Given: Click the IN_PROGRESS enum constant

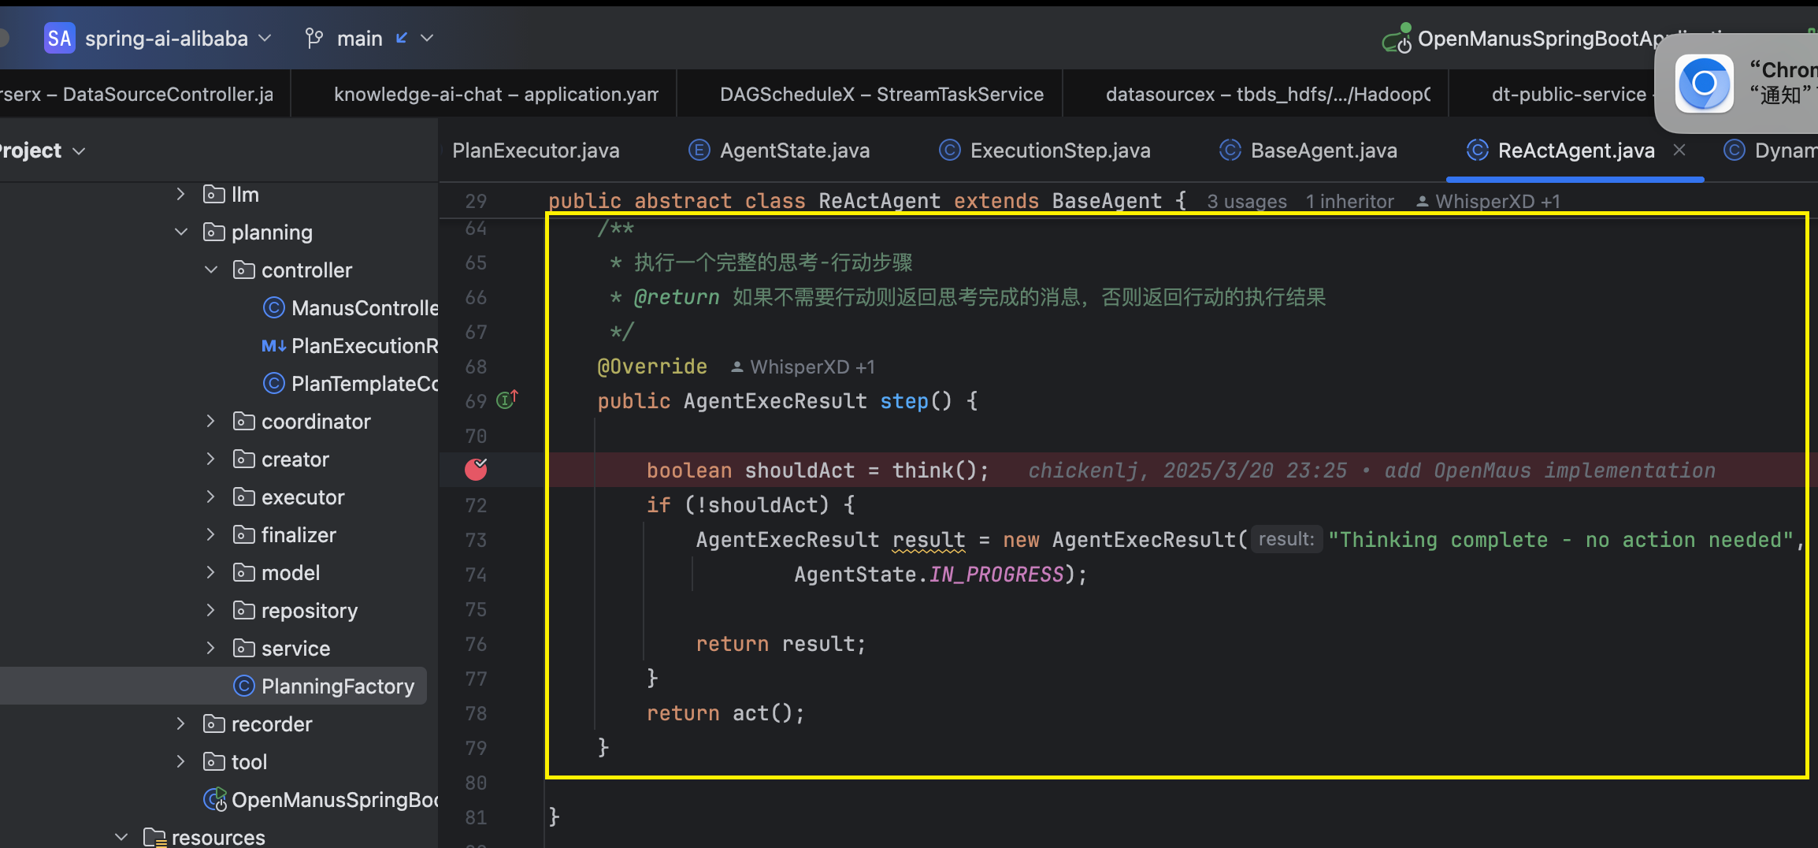Looking at the screenshot, I should coord(996,574).
